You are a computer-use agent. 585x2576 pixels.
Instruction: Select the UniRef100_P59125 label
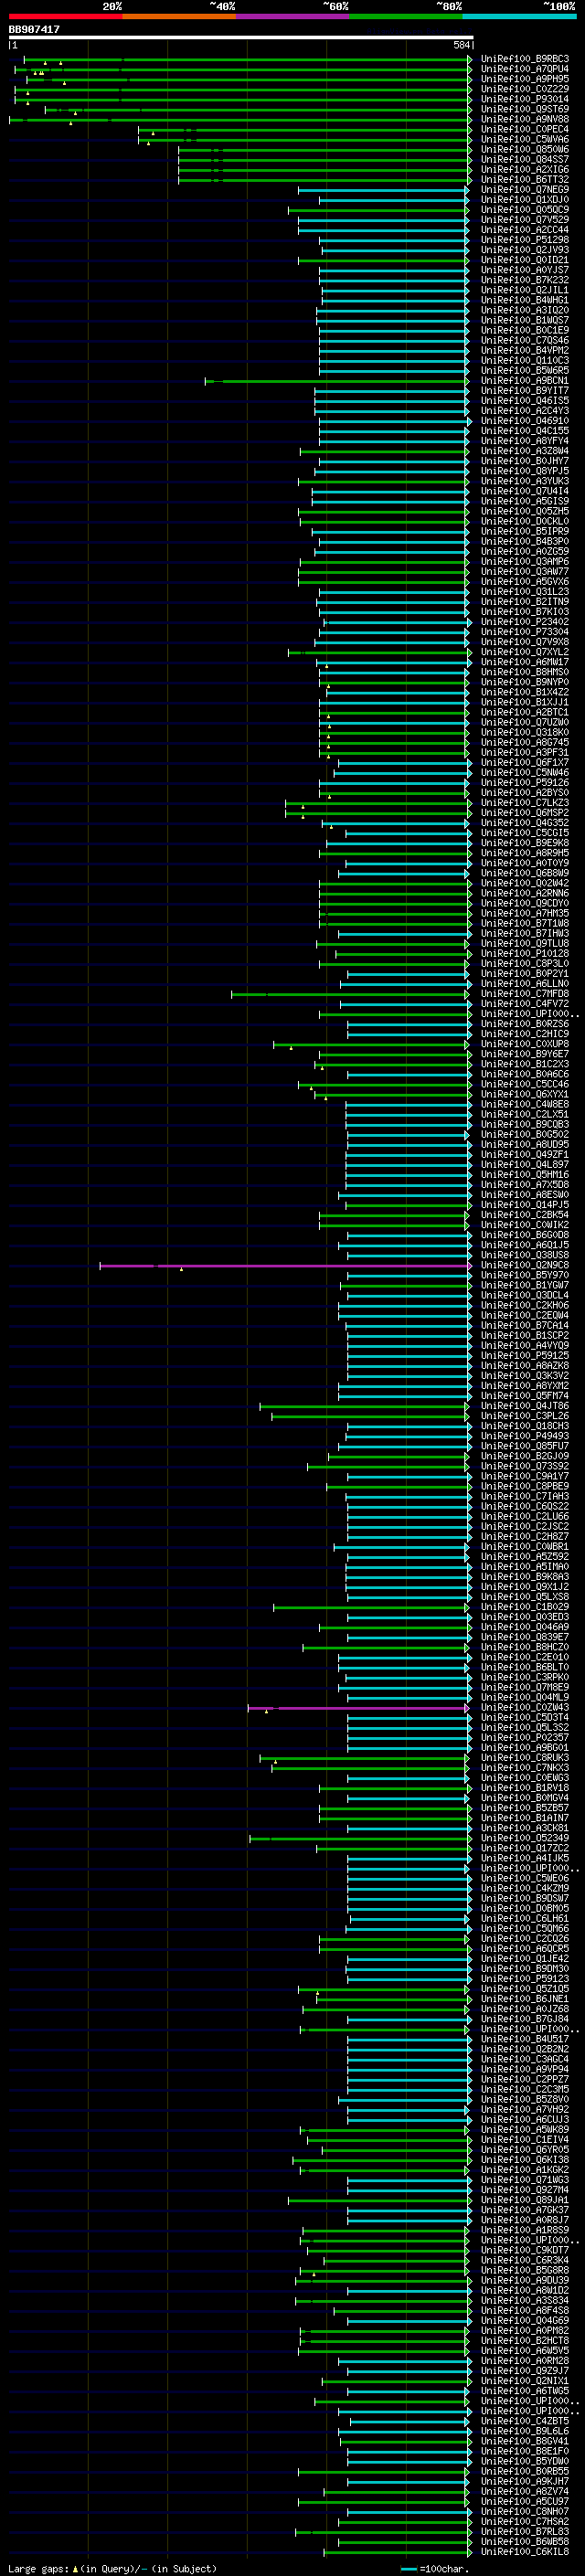pos(525,1356)
